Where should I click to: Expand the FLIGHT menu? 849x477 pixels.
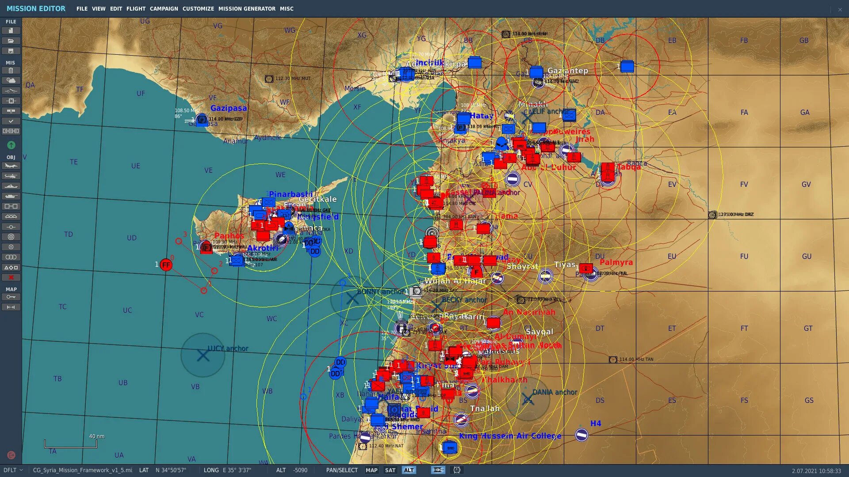point(136,8)
